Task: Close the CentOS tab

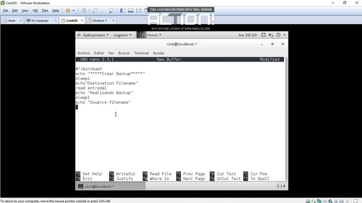Action: 82,20
